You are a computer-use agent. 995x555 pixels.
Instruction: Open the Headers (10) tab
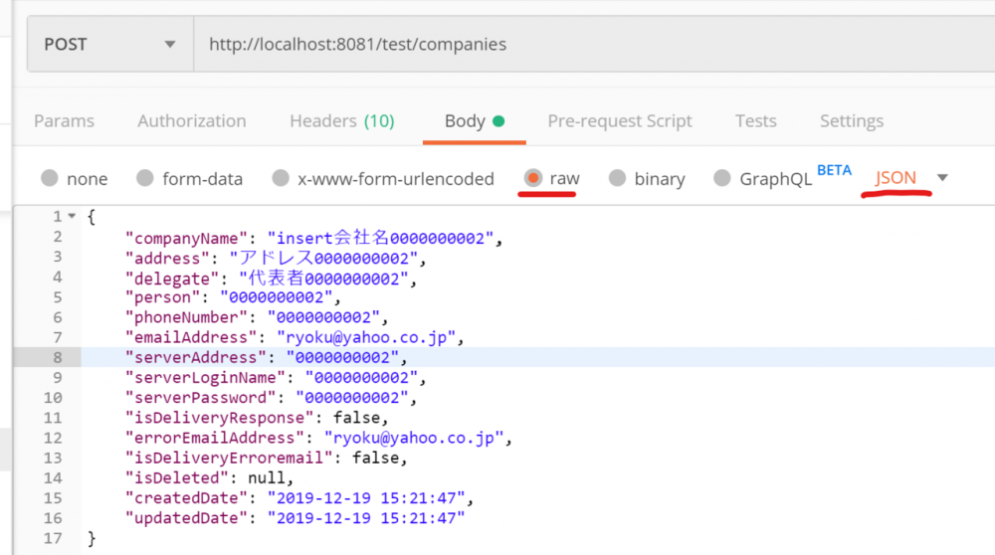point(342,121)
